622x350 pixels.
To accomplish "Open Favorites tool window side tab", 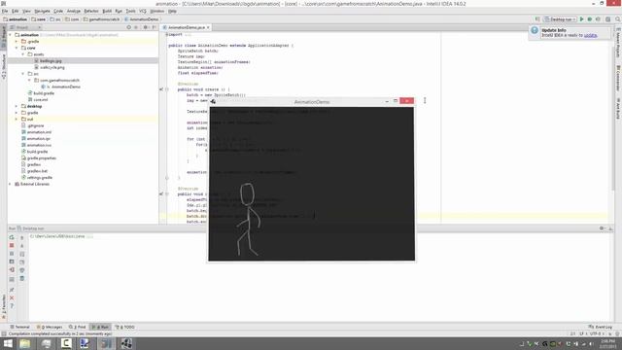I will 4,307.
